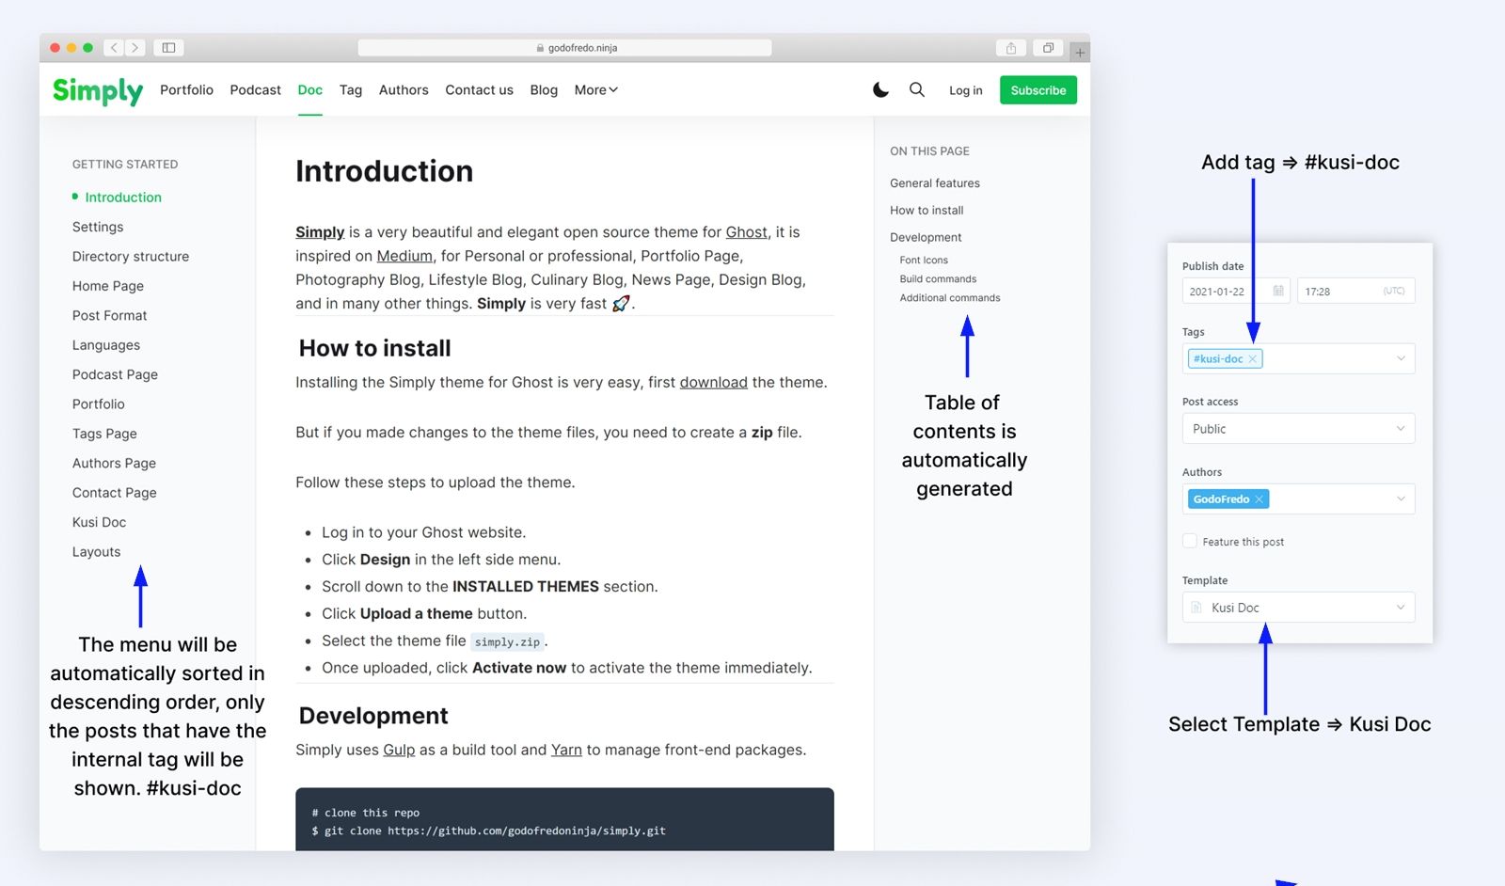
Task: Open the Template Kusi Doc dropdown
Action: coord(1299,608)
